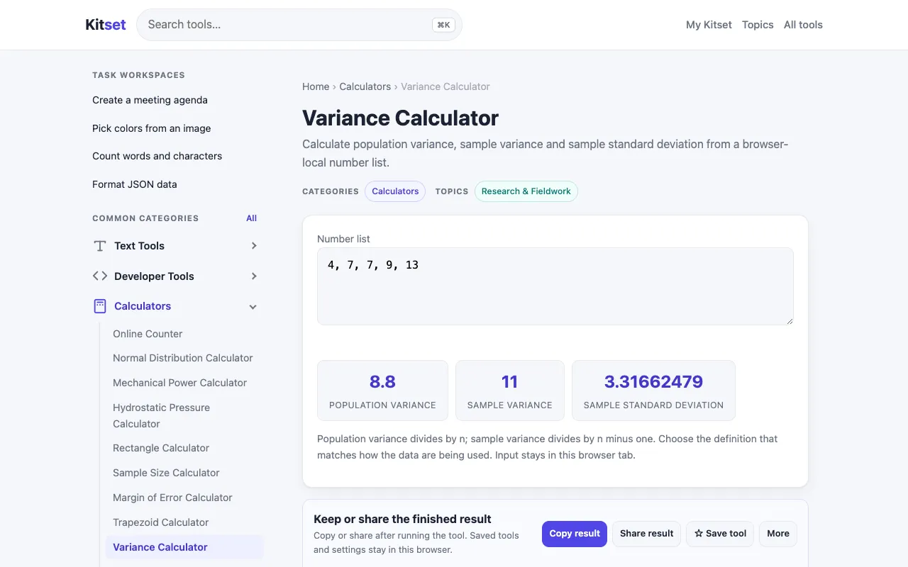This screenshot has height=567, width=908.
Task: Click the sample variance value 11
Action: click(510, 382)
